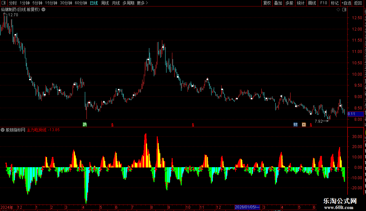
Task: Click the 股朋指标网 indicator name
Action: [16, 130]
